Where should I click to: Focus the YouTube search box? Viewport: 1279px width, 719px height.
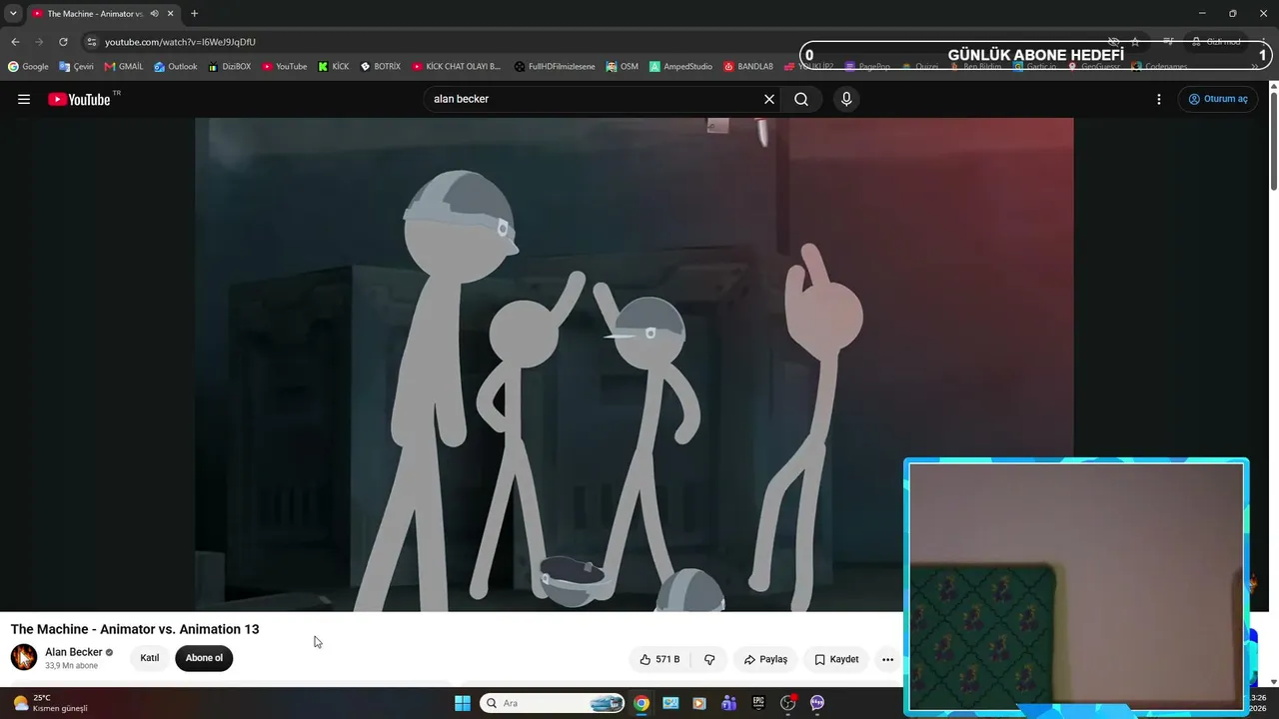595,99
